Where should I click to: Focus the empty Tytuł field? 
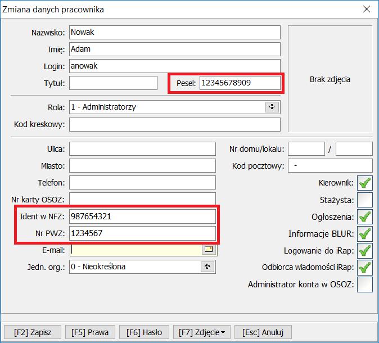113,83
